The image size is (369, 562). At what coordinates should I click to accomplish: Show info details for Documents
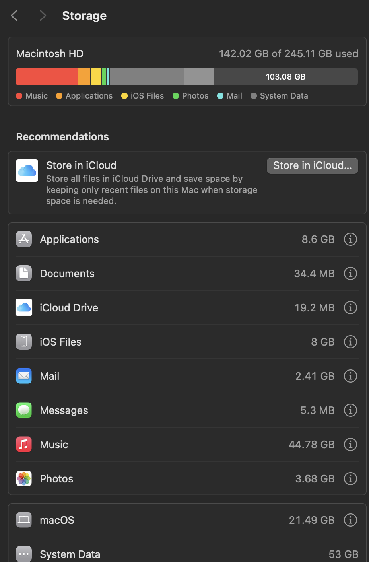coord(350,274)
